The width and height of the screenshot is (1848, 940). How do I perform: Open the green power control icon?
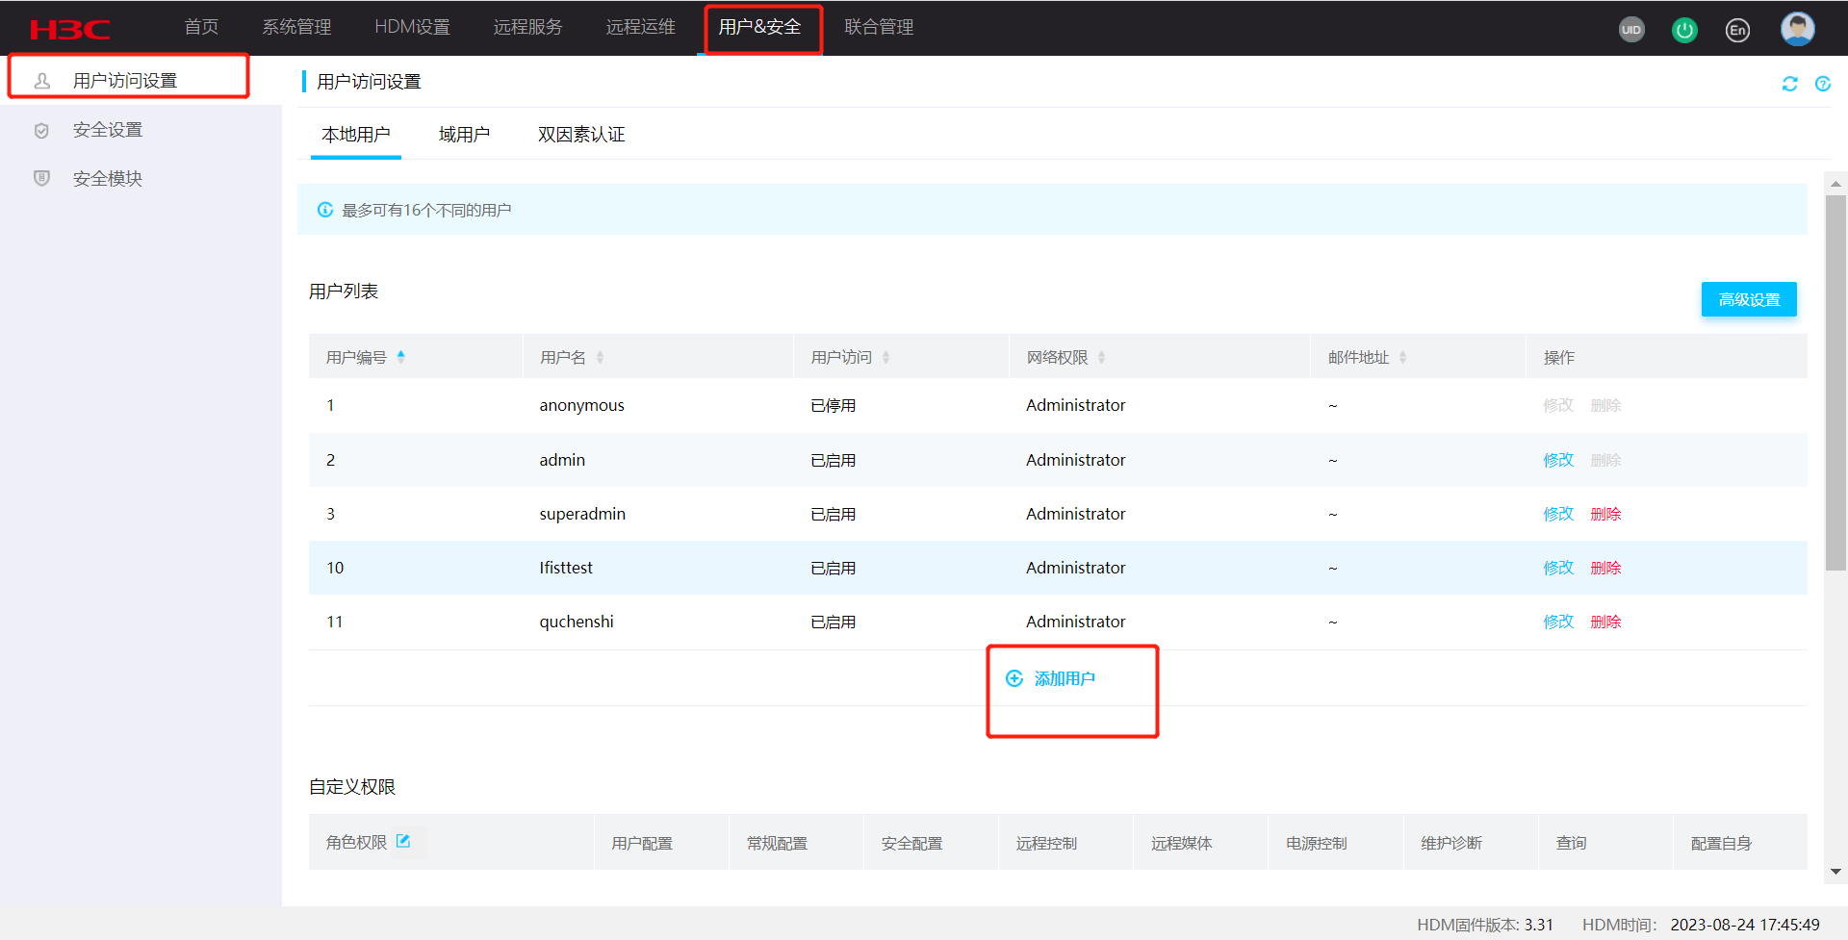(x=1684, y=29)
